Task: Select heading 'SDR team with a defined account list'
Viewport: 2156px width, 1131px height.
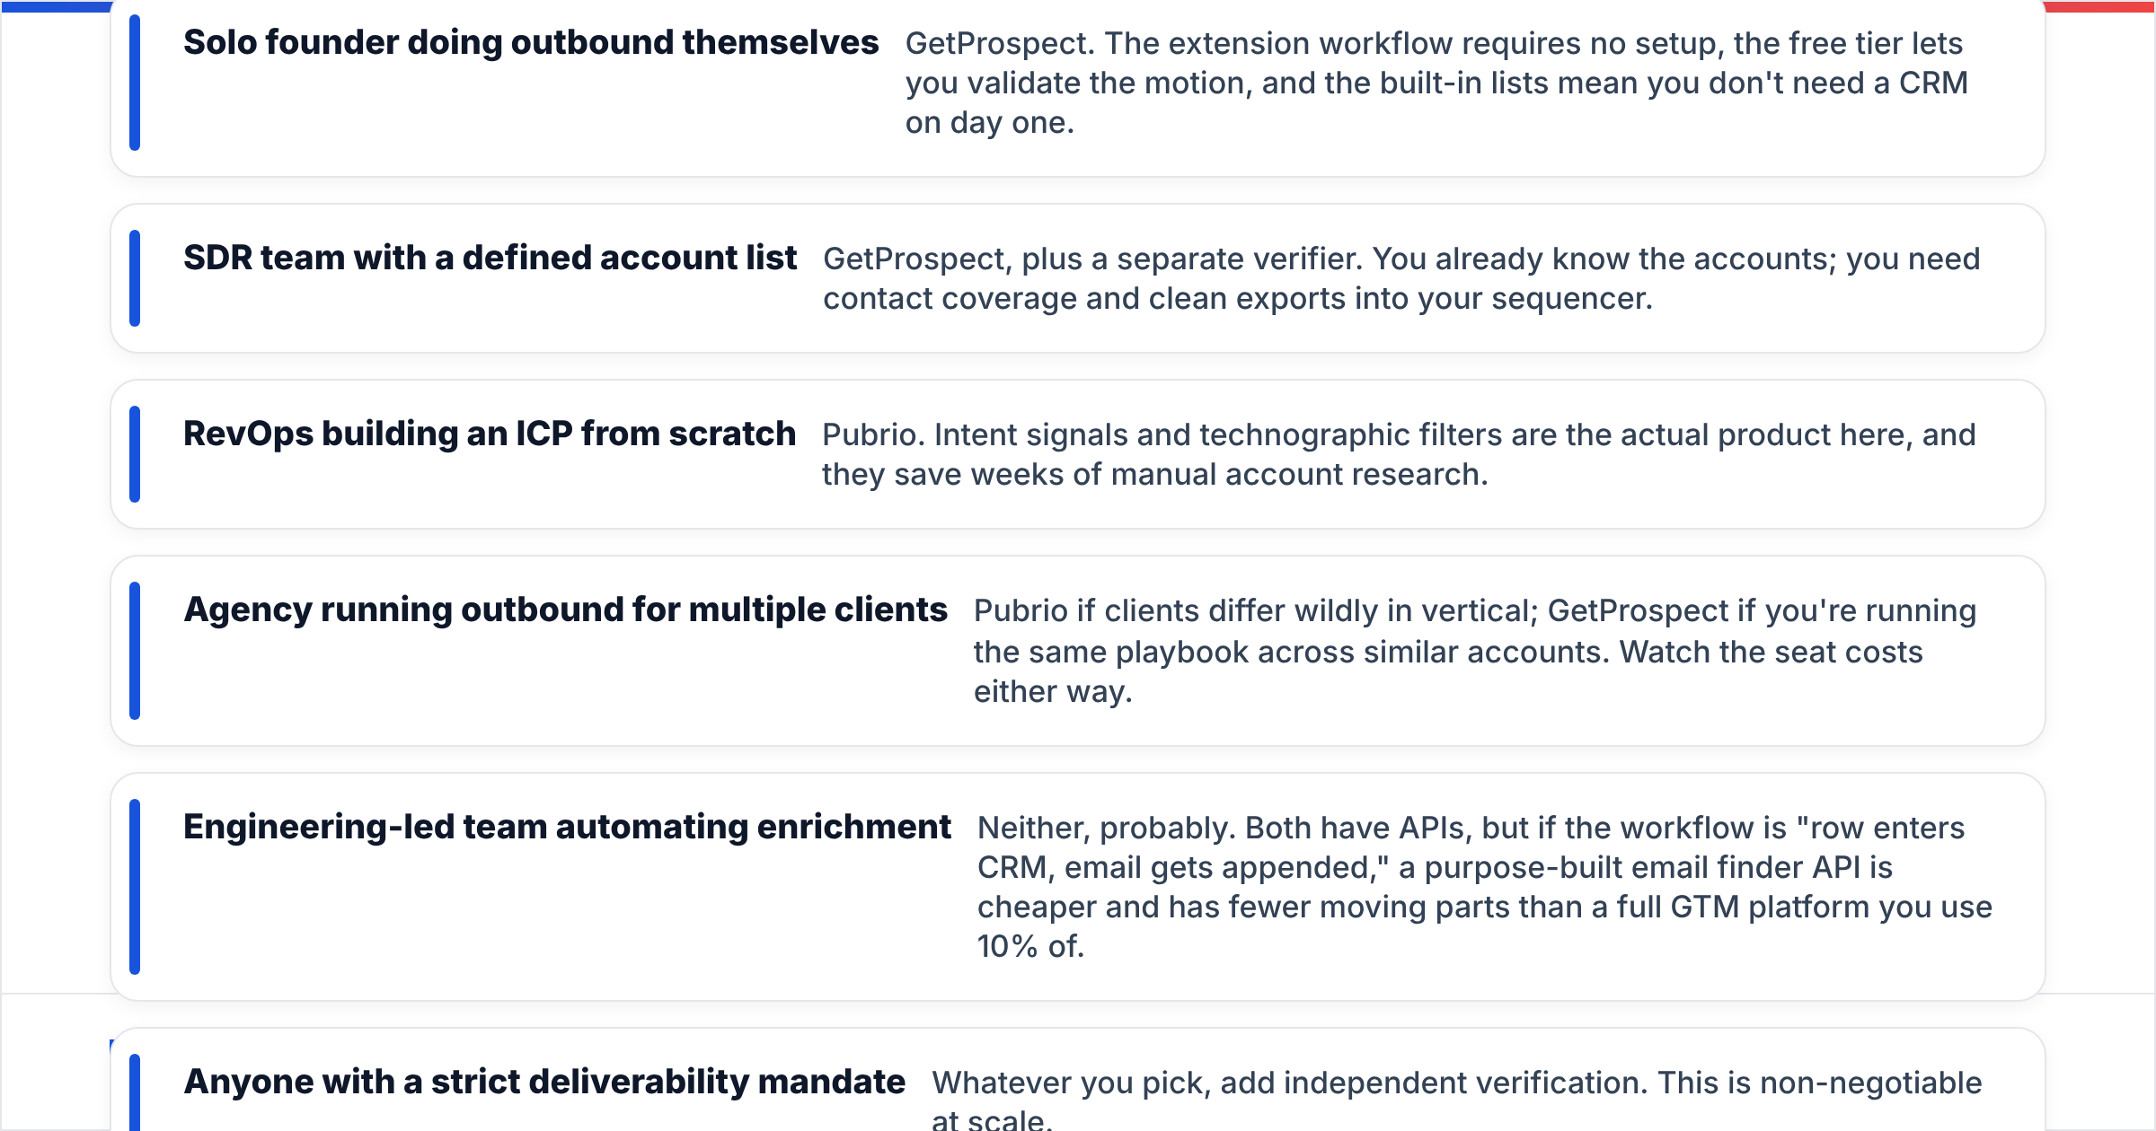Action: [x=490, y=258]
